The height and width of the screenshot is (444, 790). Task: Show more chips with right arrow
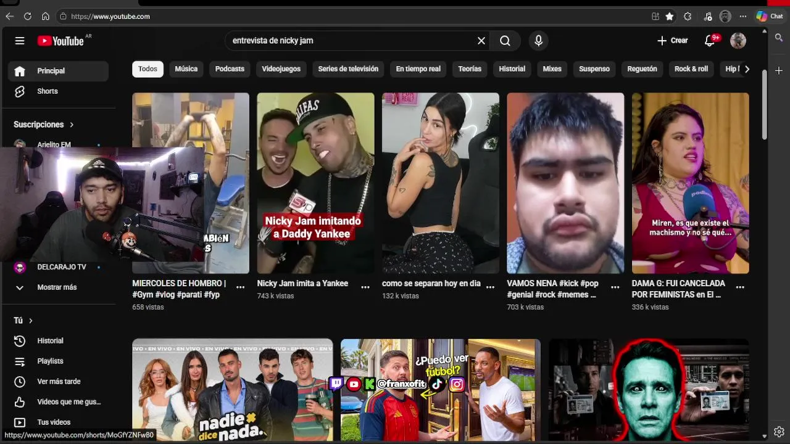[747, 69]
